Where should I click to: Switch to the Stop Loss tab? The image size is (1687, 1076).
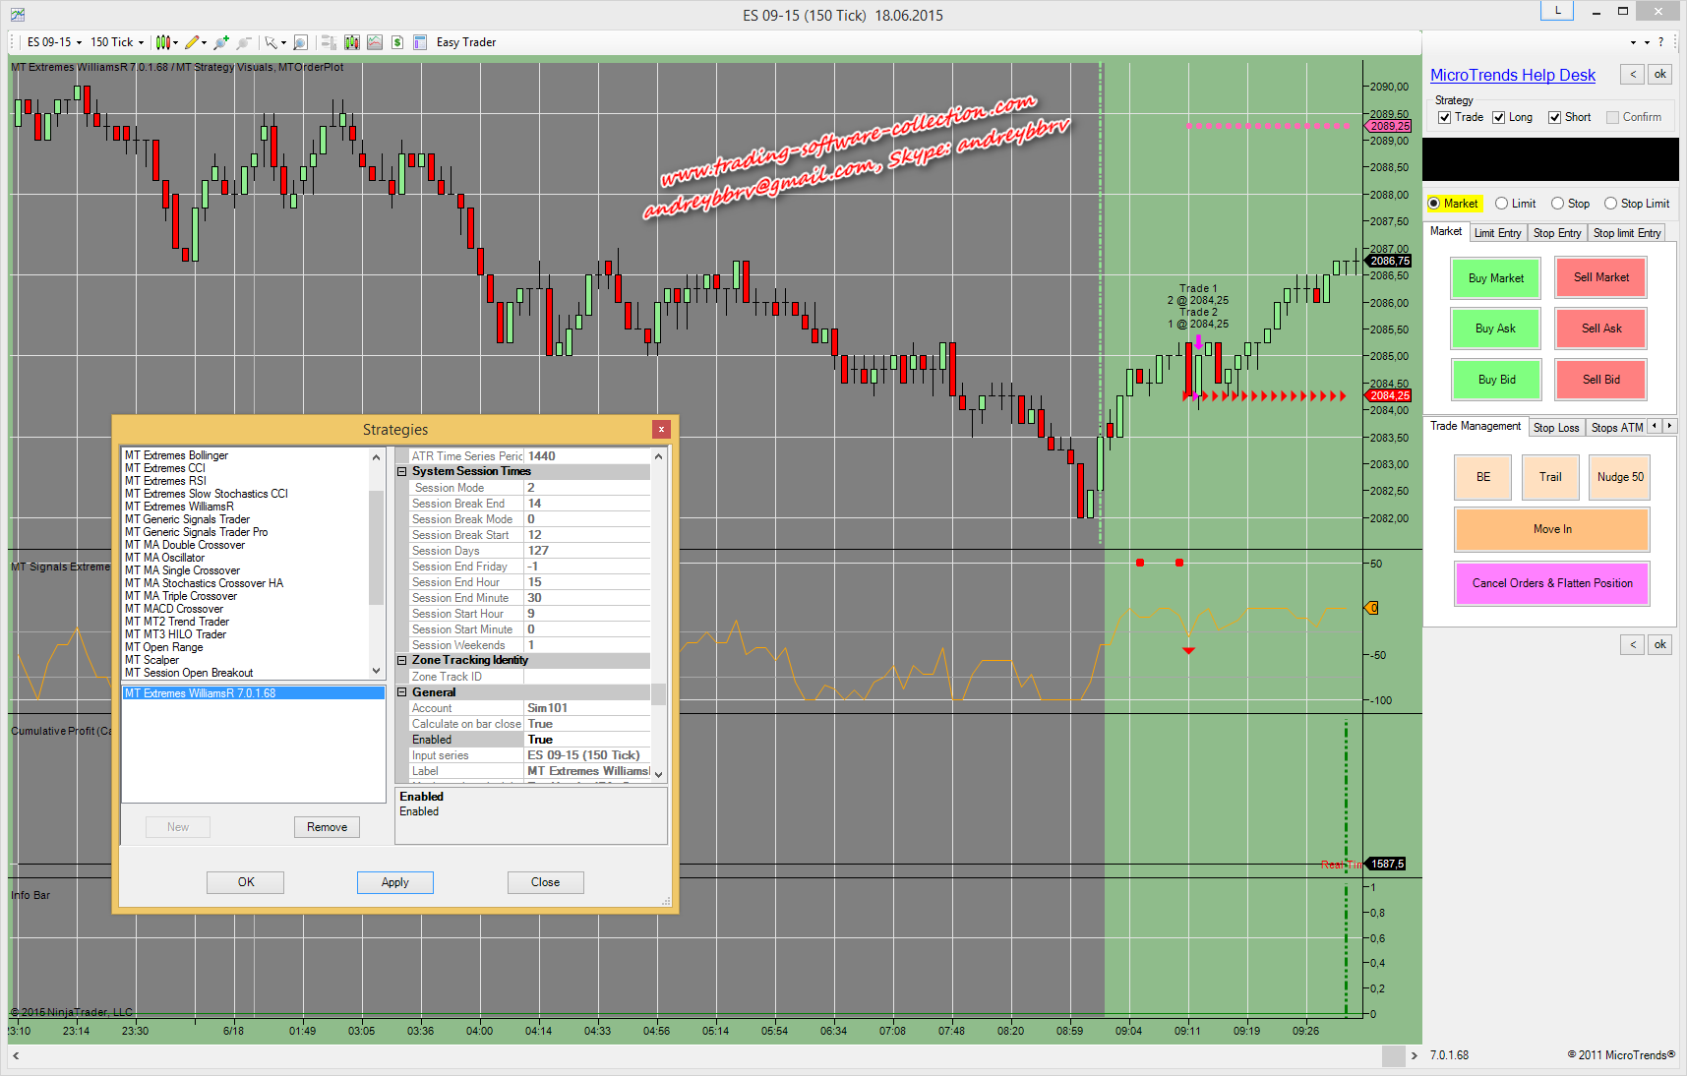1555,428
